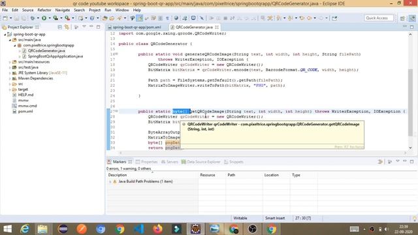
Task: Open Back history dropdown arrow
Action: tap(315, 18)
